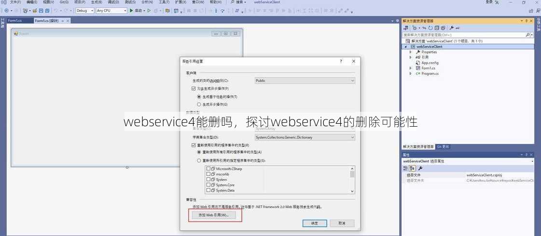Expand the Properties node in Solution Explorer

pyautogui.click(x=411, y=52)
